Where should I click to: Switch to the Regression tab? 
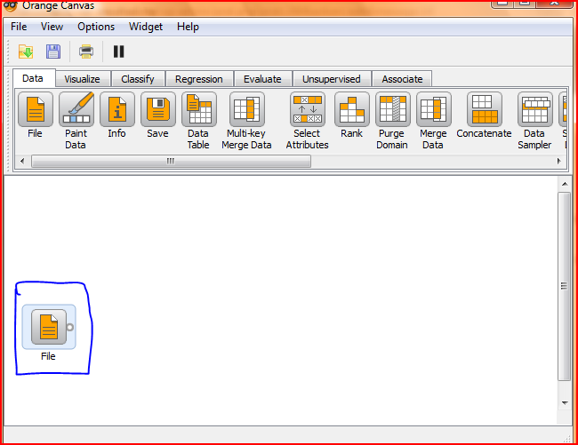[199, 79]
